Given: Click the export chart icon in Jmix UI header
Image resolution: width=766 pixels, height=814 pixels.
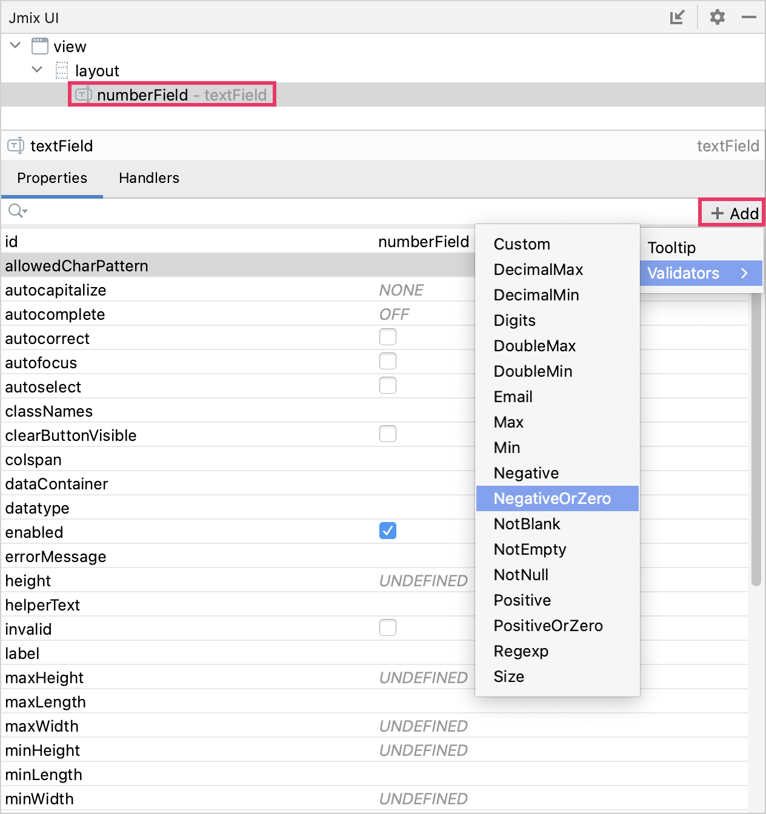Looking at the screenshot, I should tap(678, 17).
